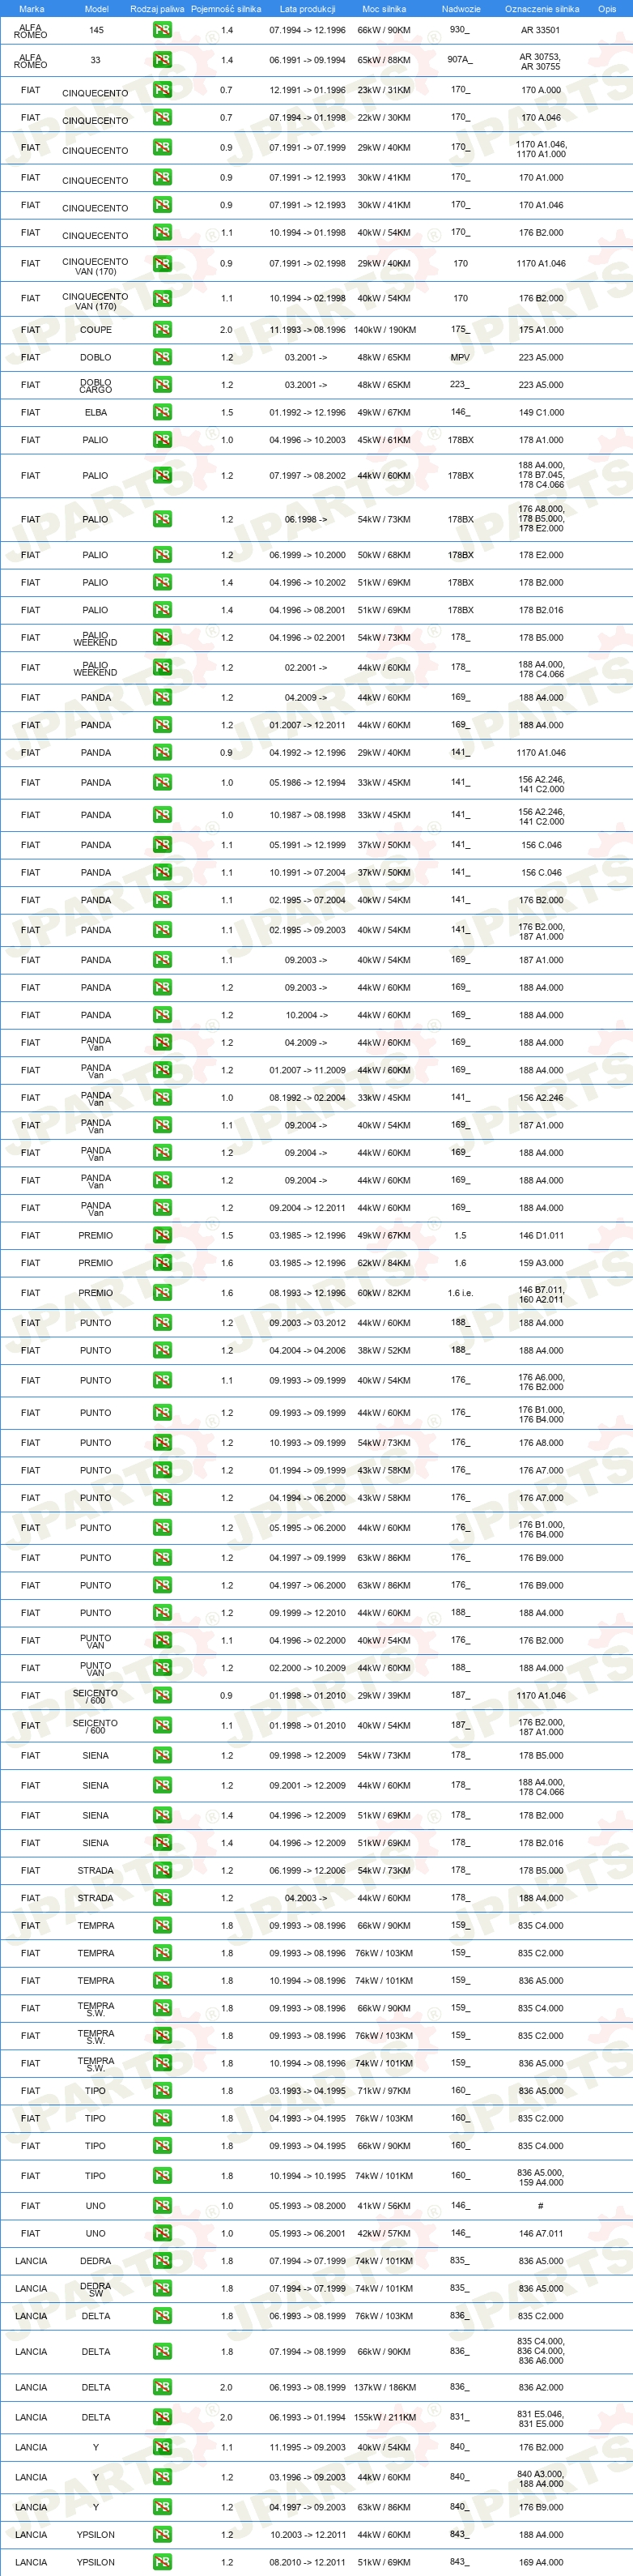Click the fuel icon in the Alfa Romeo 145 row
The image size is (633, 2576).
(x=162, y=30)
